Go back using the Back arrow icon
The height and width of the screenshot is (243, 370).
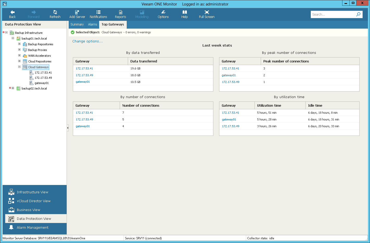[12, 12]
